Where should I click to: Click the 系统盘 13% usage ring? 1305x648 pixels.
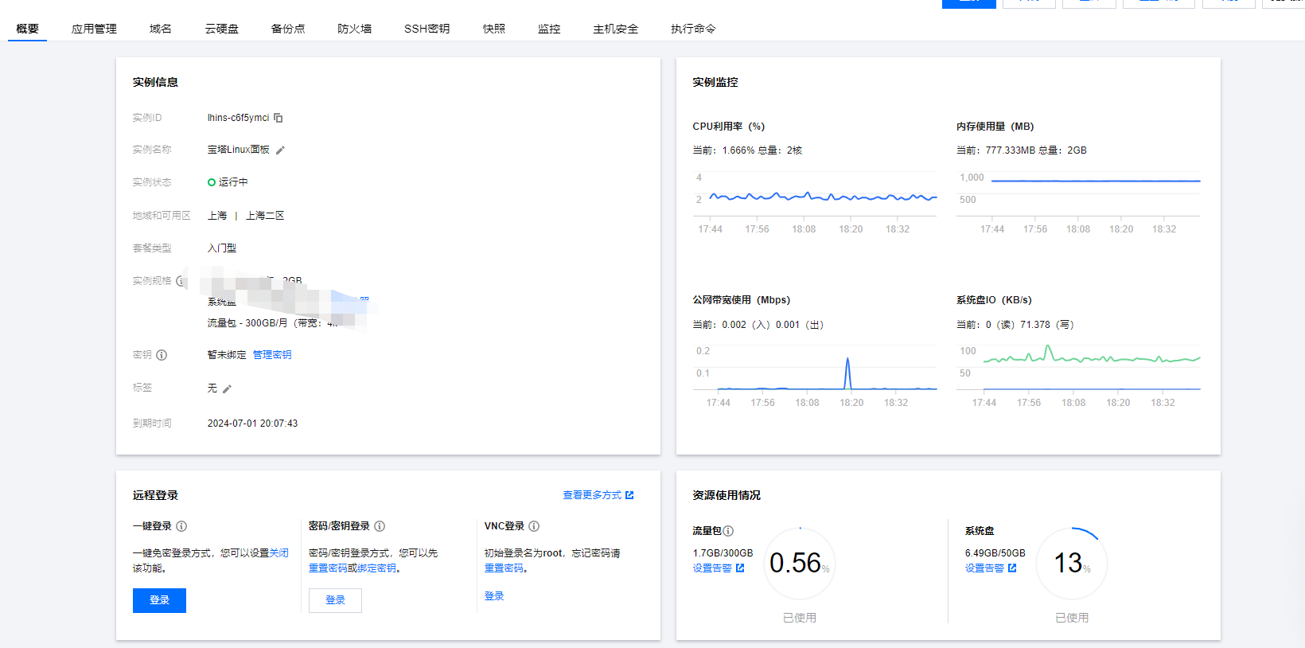point(1072,563)
